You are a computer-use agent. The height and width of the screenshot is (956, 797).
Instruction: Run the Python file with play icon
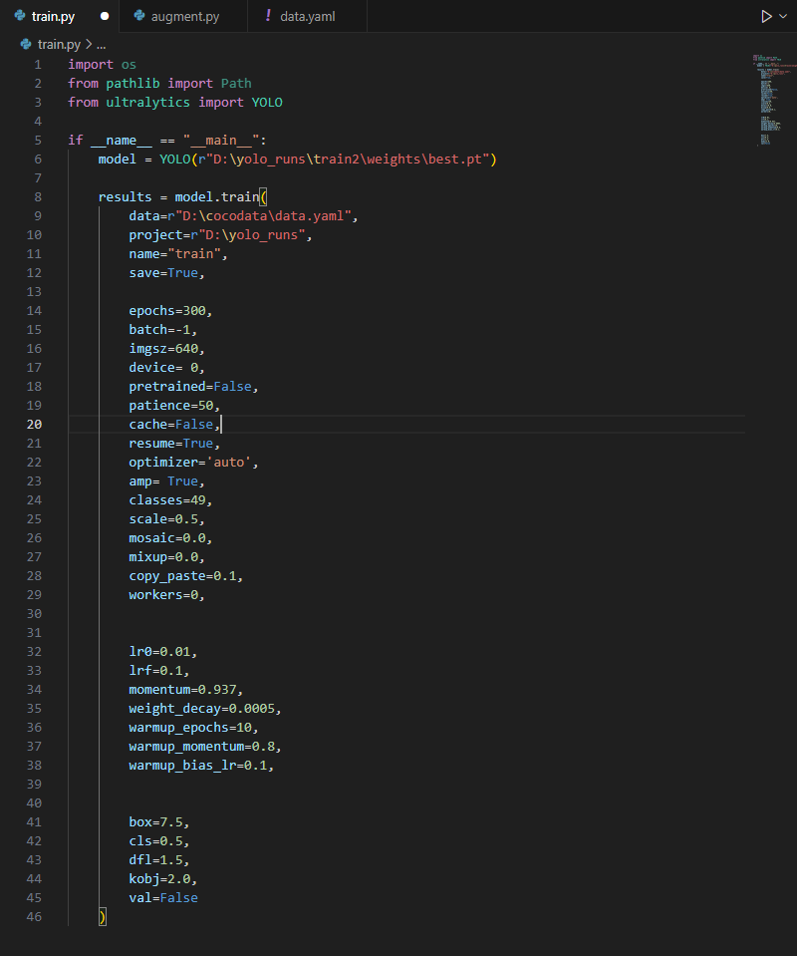click(766, 17)
